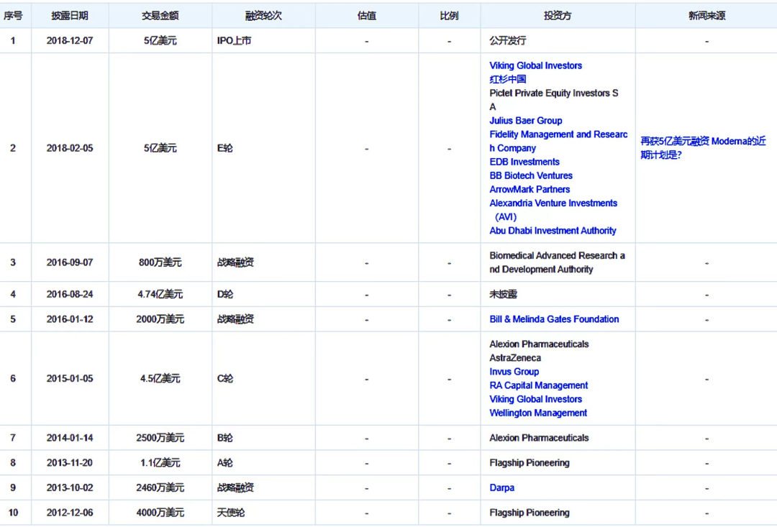Screen dimensions: 777x527
Task: Select the date cell 2018-12-07
Action: tap(70, 41)
